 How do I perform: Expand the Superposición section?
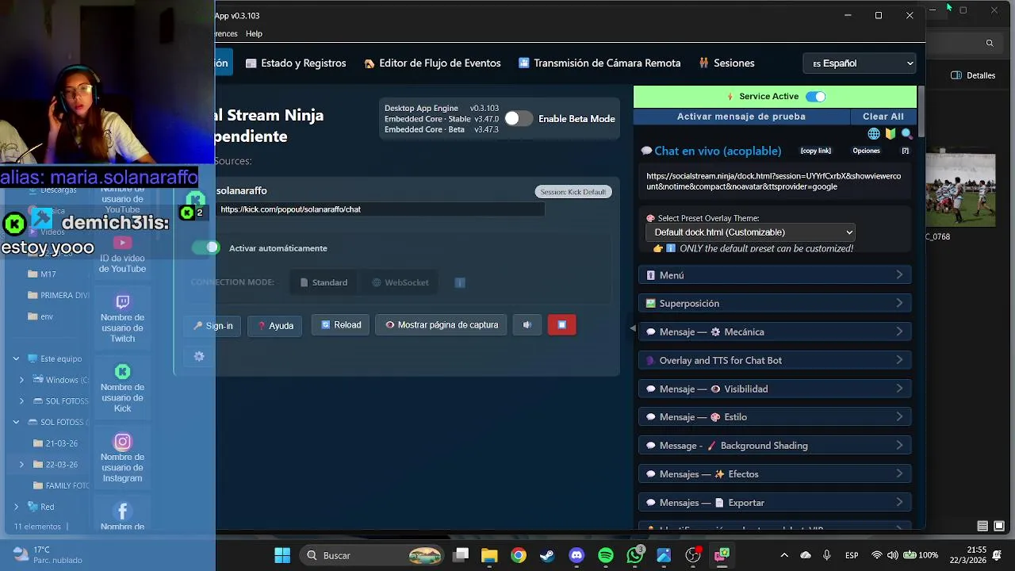pos(775,304)
